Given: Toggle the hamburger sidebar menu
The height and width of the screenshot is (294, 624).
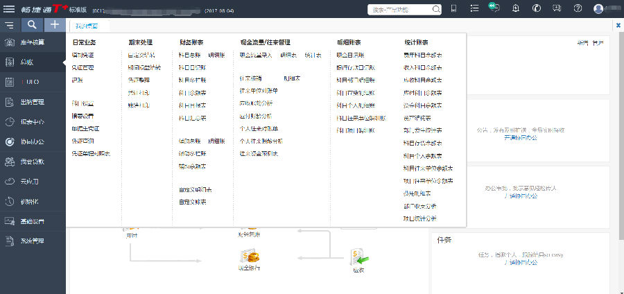Looking at the screenshot, I should pos(9,25).
